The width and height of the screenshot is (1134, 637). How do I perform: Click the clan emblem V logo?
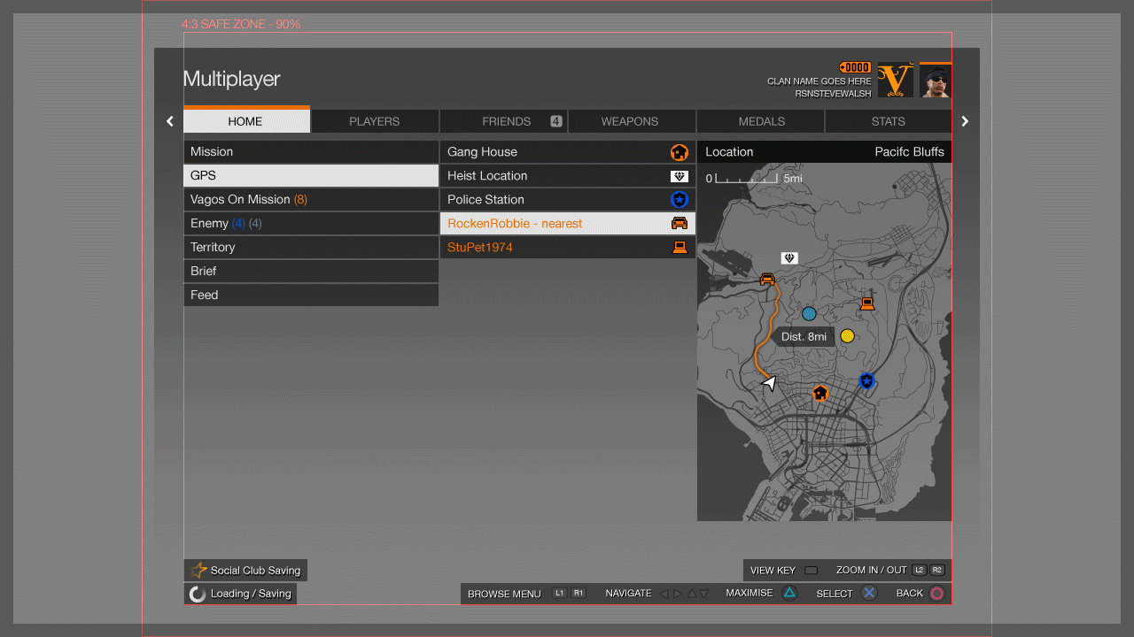(895, 81)
